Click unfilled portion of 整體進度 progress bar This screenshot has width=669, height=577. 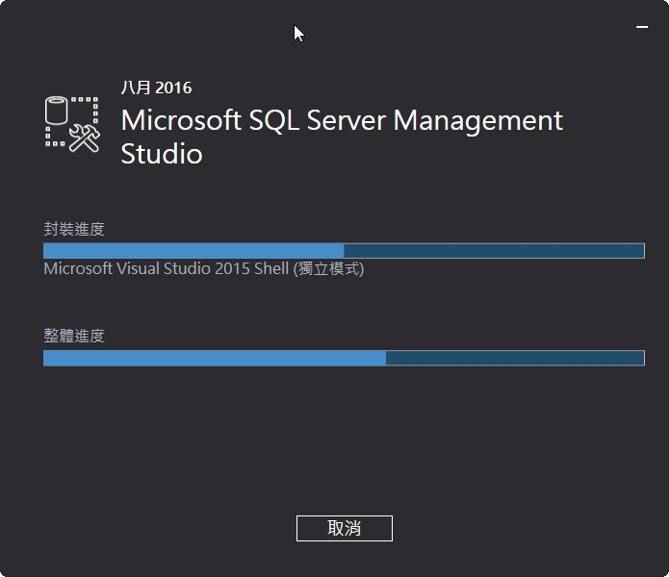point(515,358)
